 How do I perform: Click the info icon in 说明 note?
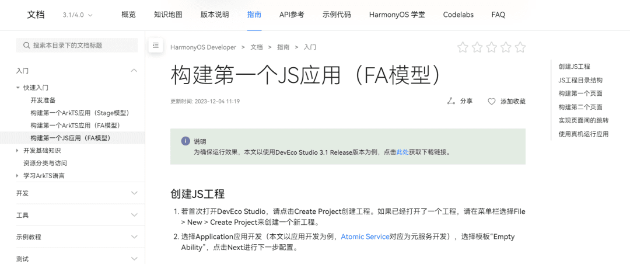coord(185,141)
